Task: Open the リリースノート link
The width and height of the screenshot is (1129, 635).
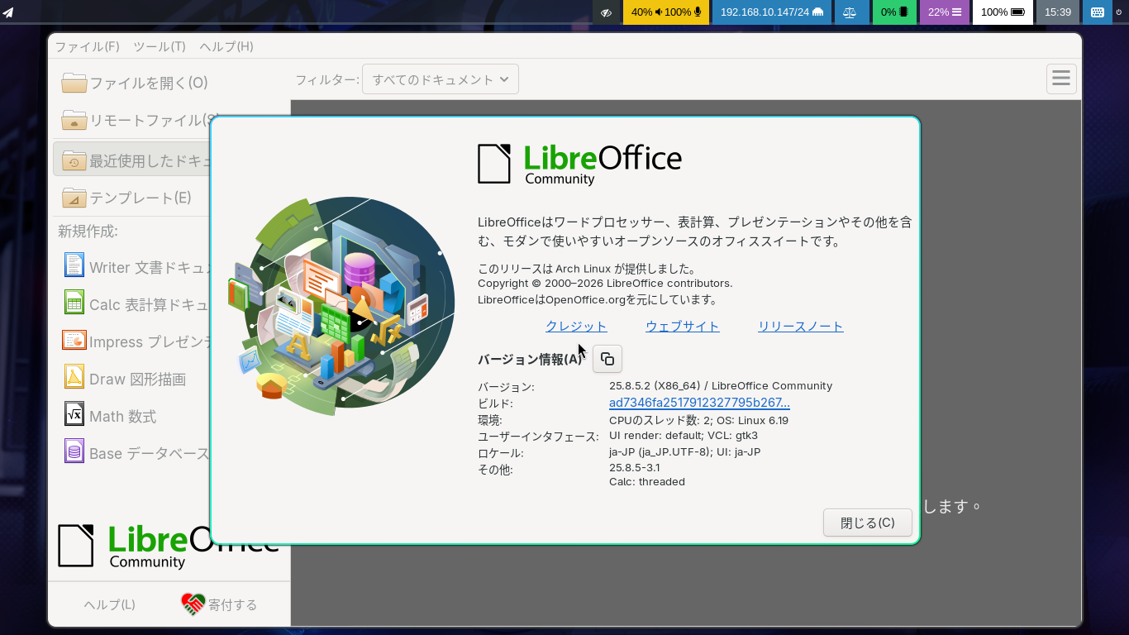Action: point(801,326)
